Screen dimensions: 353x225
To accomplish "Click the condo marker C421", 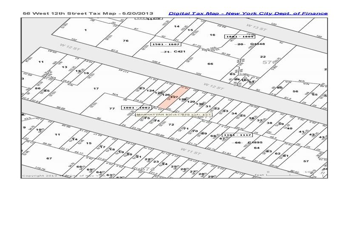I will coord(179,52).
